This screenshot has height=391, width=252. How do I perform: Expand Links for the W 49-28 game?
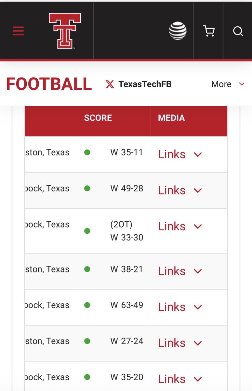180,190
